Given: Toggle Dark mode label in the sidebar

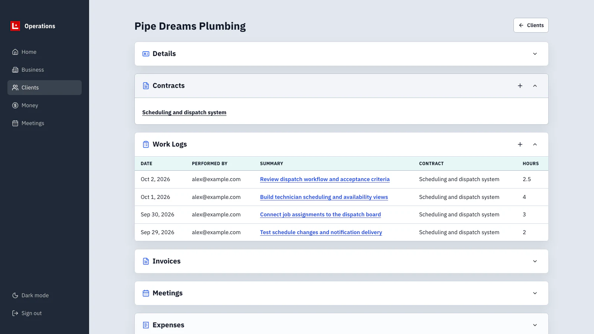Looking at the screenshot, I should pyautogui.click(x=35, y=295).
